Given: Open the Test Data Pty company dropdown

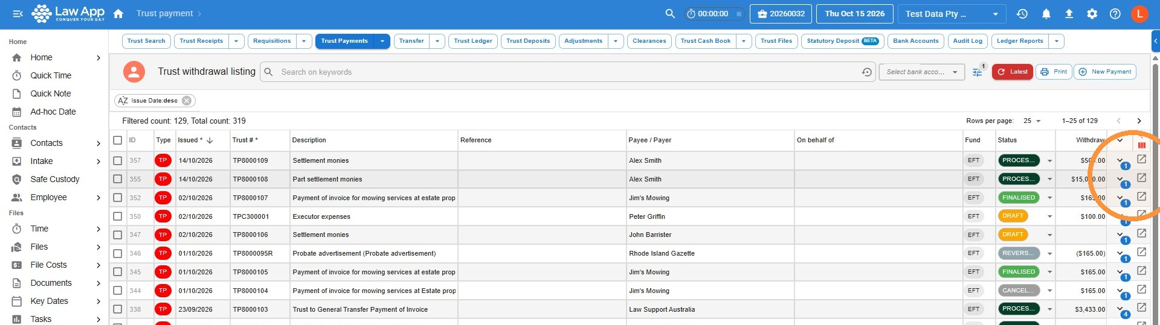Looking at the screenshot, I should pos(952,14).
